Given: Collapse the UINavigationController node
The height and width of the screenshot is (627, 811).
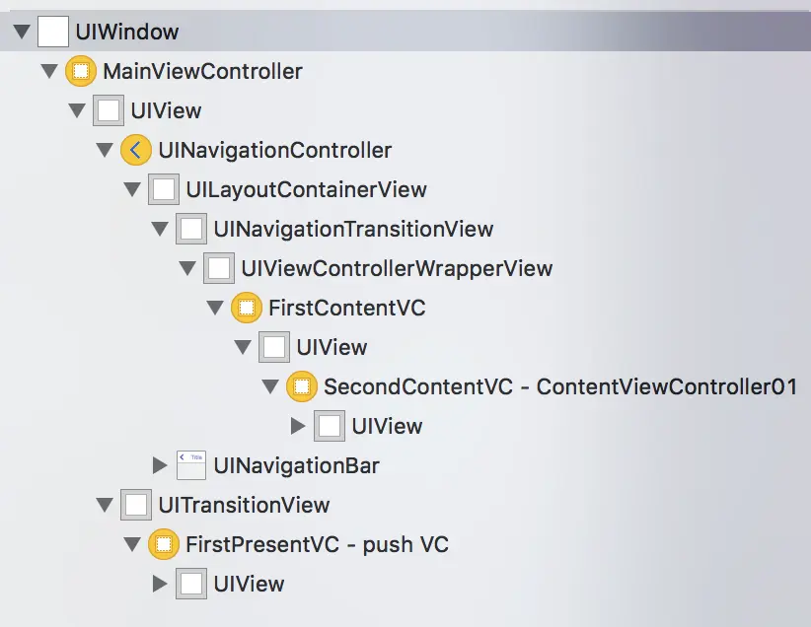Looking at the screenshot, I should tap(105, 151).
